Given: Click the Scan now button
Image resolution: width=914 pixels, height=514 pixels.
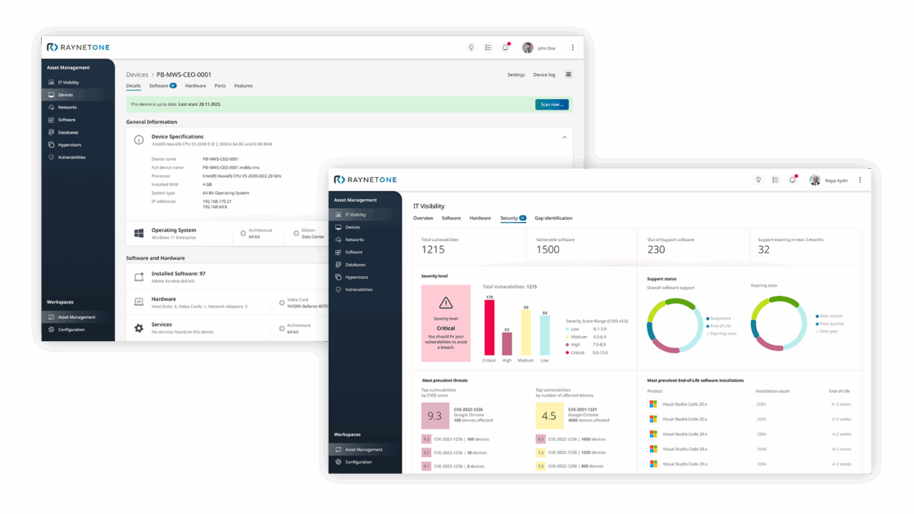Looking at the screenshot, I should point(552,104).
